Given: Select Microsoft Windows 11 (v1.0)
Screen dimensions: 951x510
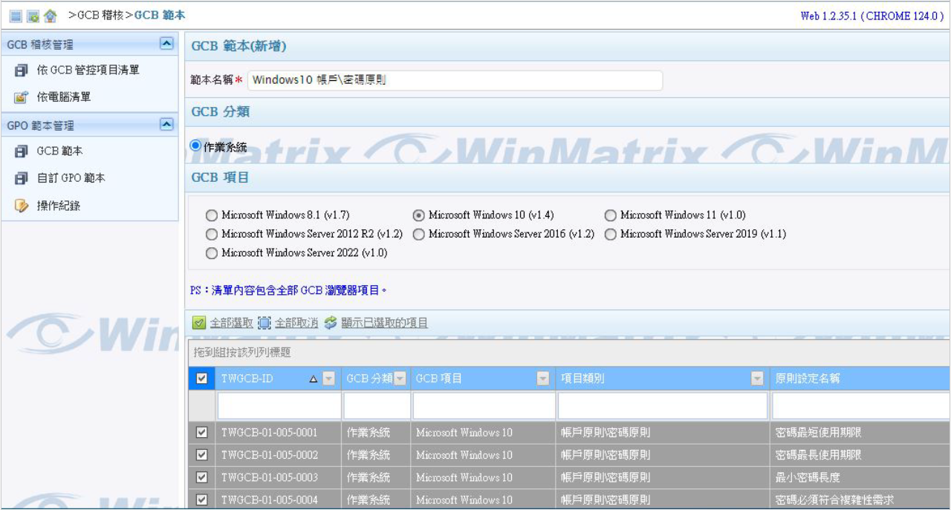Looking at the screenshot, I should tap(611, 215).
